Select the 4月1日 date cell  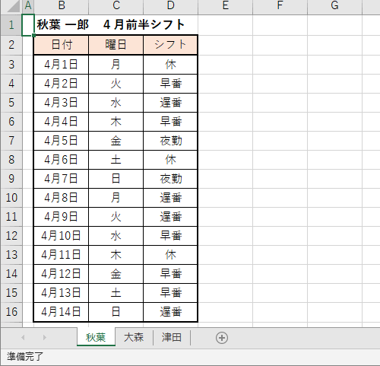[62, 65]
